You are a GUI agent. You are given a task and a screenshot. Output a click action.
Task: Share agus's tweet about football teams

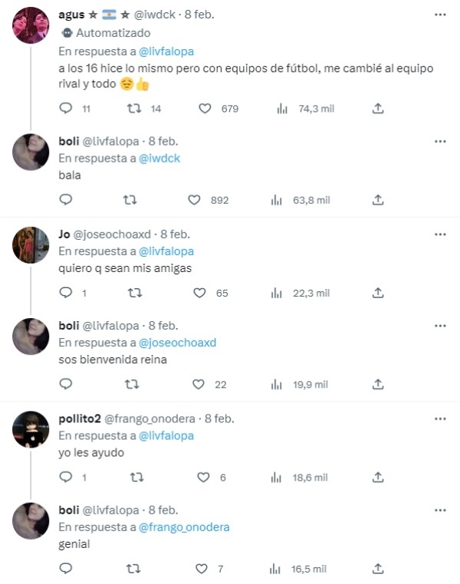pyautogui.click(x=377, y=109)
